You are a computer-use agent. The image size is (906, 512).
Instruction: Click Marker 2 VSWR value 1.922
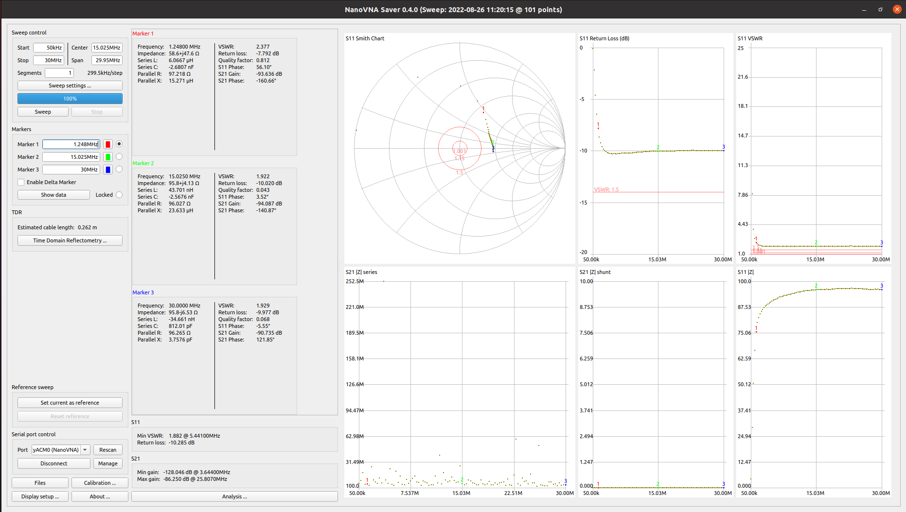click(263, 176)
